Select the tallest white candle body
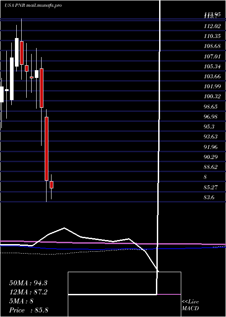226x317 pixels. point(12,79)
